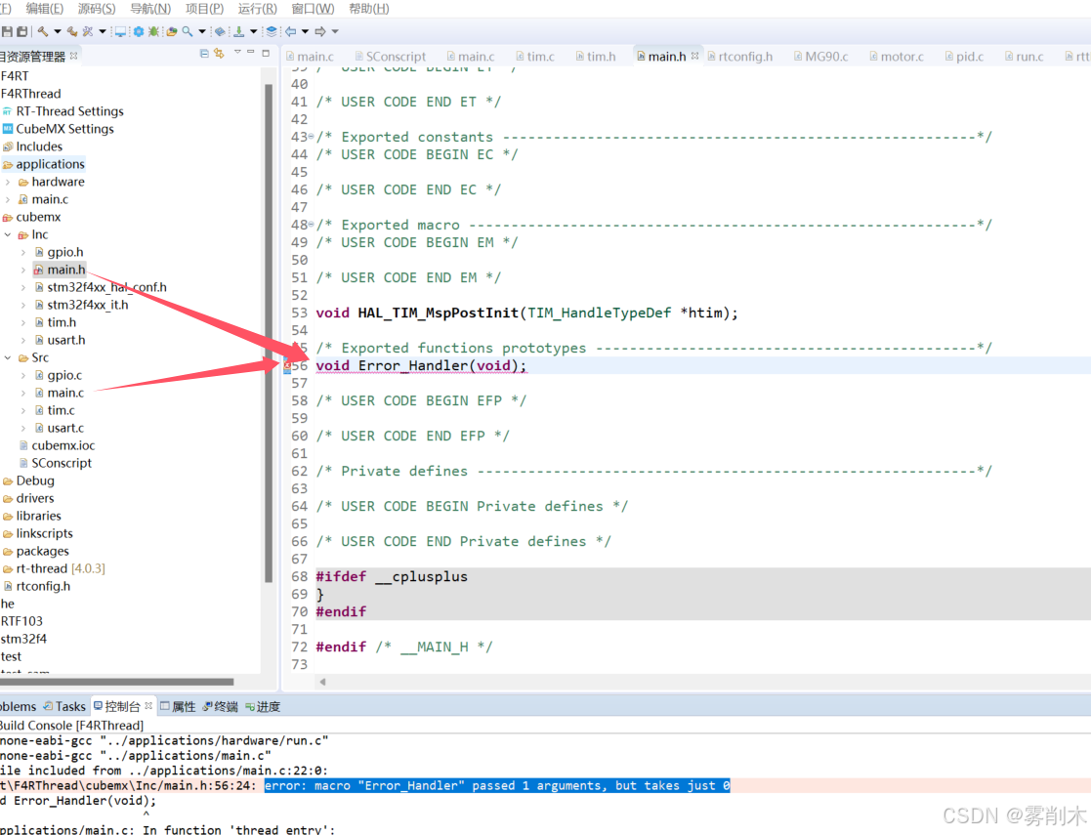Viewport: 1091px width, 835px height.
Task: Click line number 56 in the editor margin
Action: [300, 364]
